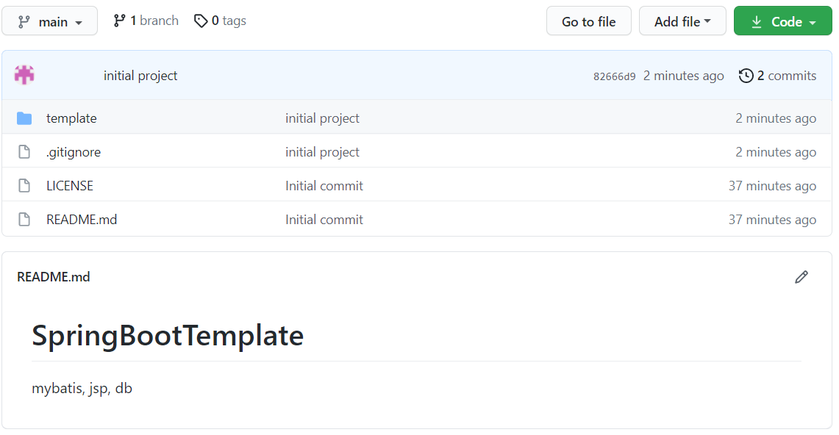Click the branch icon next to 1 branch
This screenshot has width=839, height=435.
click(x=119, y=21)
